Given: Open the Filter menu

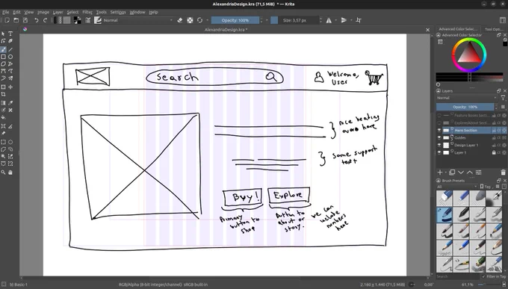Looking at the screenshot, I should [87, 12].
